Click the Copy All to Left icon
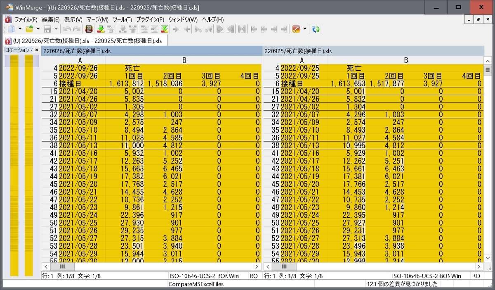Image resolution: width=495 pixels, height=290 pixels. [231, 29]
